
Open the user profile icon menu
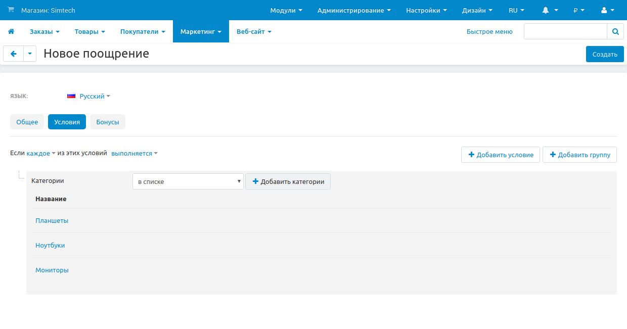608,10
